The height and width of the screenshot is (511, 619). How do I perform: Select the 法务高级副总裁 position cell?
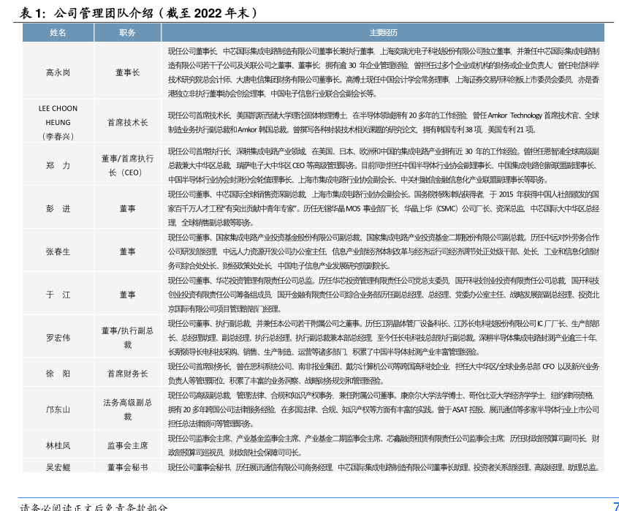click(x=127, y=409)
